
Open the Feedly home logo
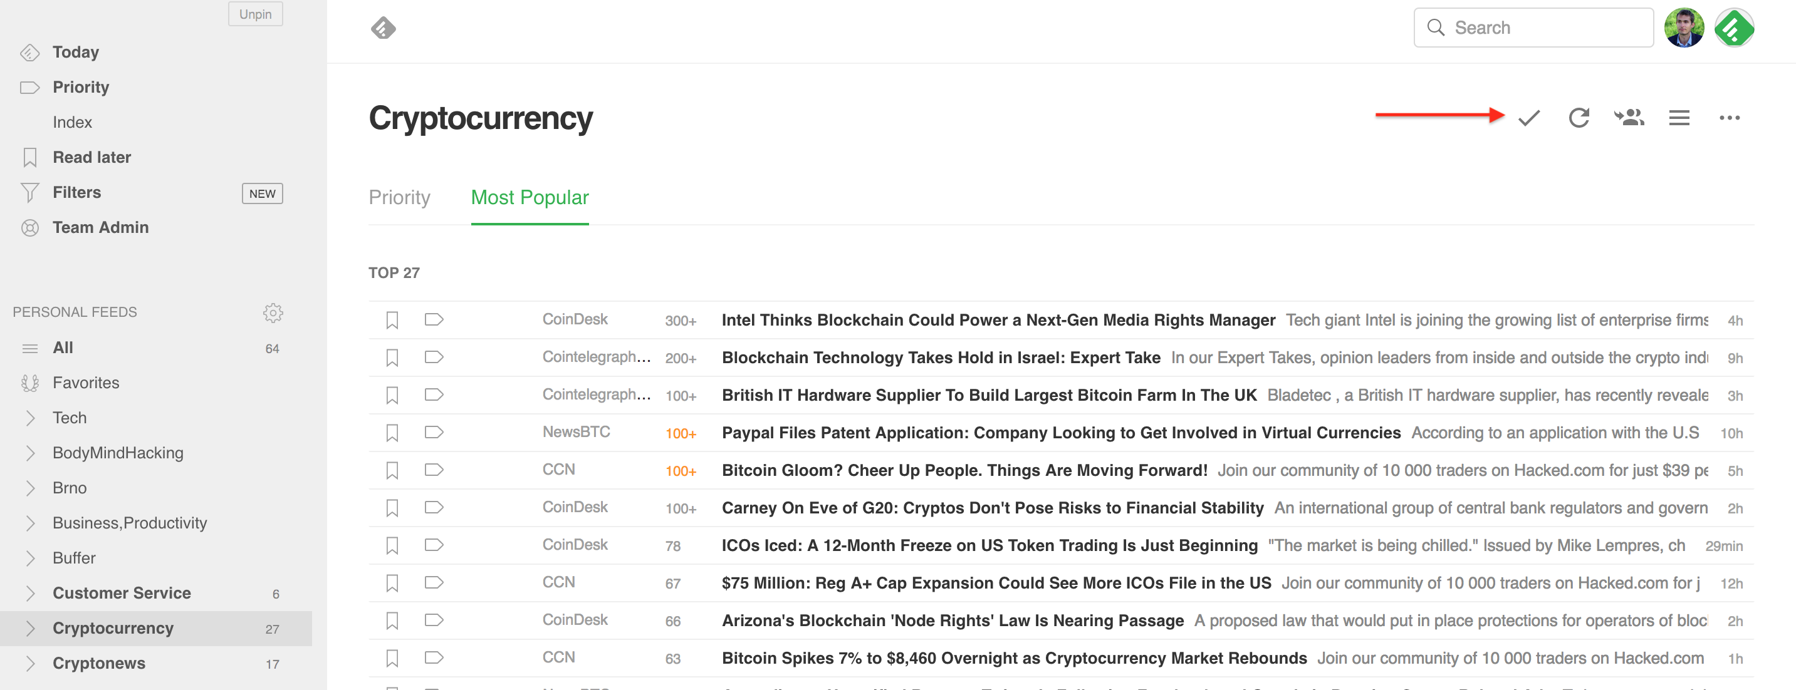[384, 28]
